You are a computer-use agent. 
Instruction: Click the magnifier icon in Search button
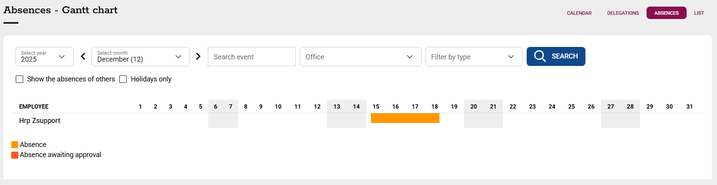[x=540, y=56]
